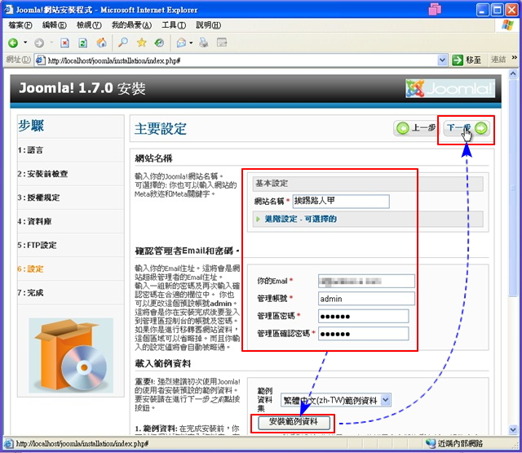Click the IE Back arrow icon
This screenshot has height=453, width=522.
pos(13,42)
